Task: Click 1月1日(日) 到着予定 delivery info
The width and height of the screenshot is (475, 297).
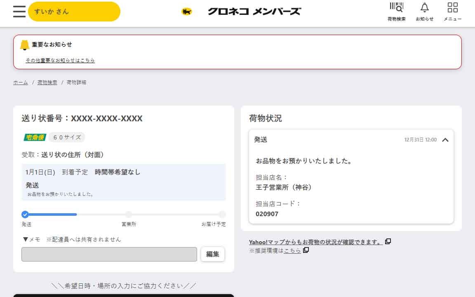Action: [x=83, y=172]
